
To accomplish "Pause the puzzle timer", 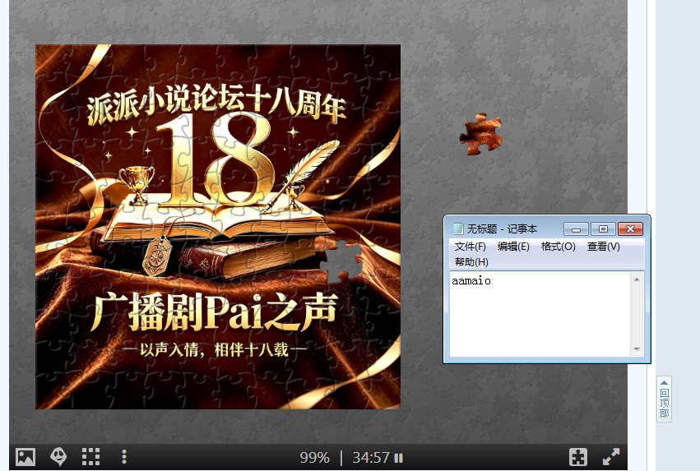I will click(399, 458).
